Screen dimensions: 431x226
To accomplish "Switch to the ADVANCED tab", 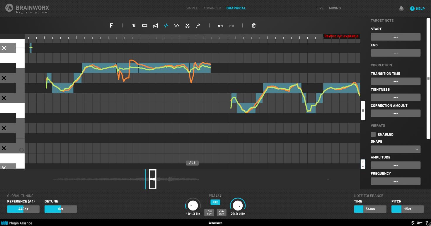I will coord(212,8).
